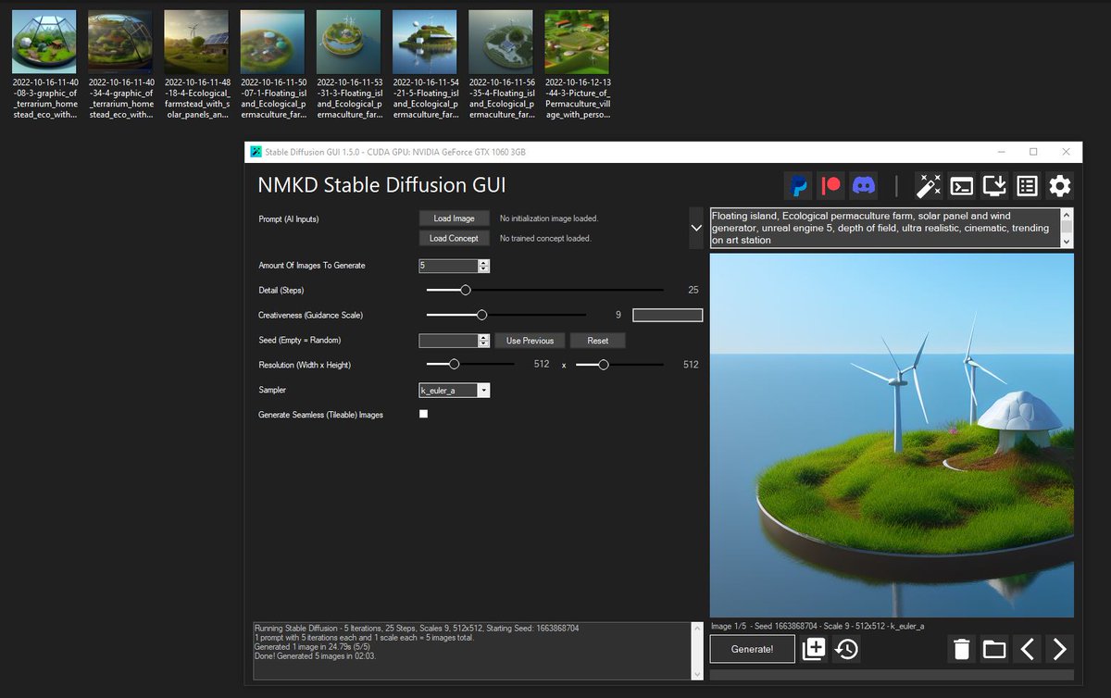Click the empty Seed input field
Screen dimensions: 1111x698
[x=448, y=341]
